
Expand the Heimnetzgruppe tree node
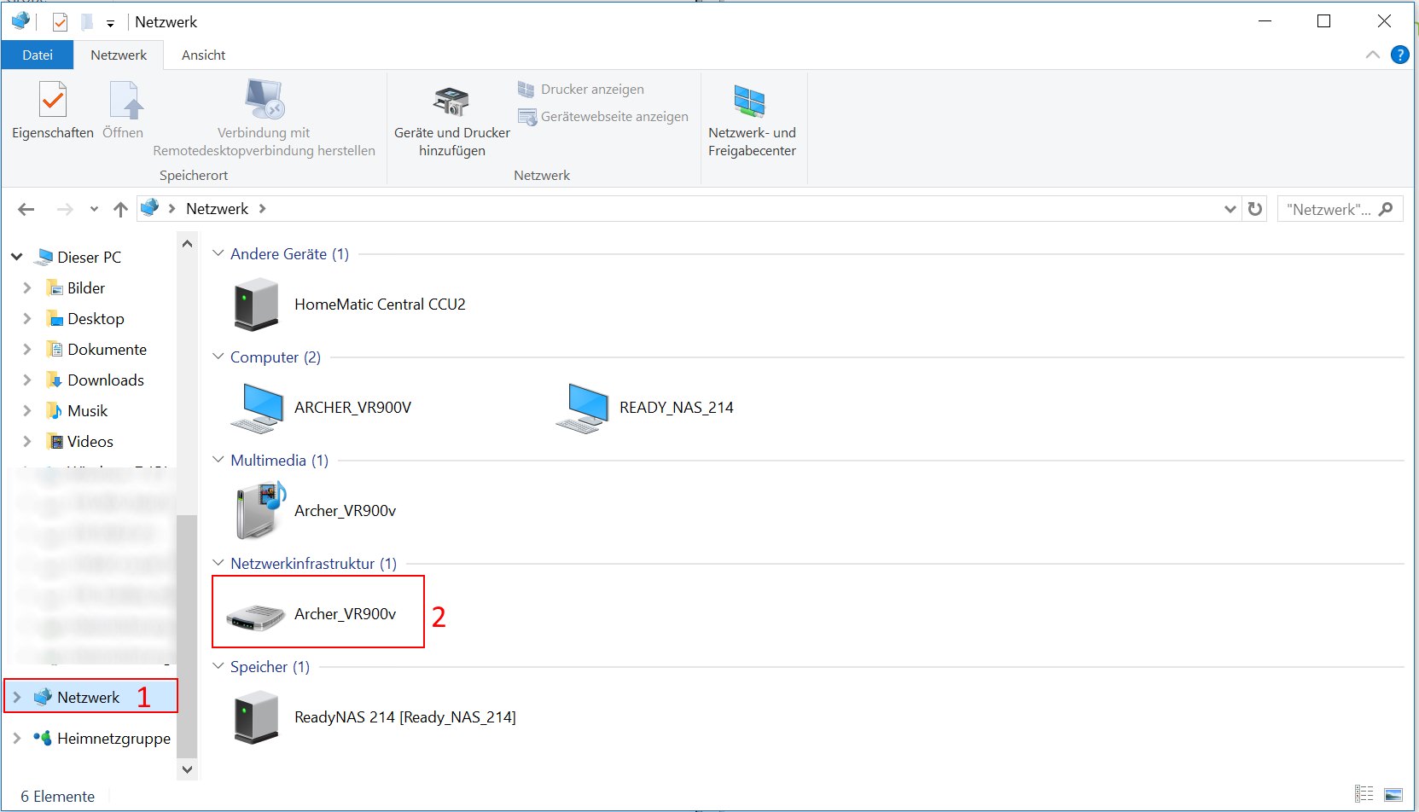tap(17, 738)
